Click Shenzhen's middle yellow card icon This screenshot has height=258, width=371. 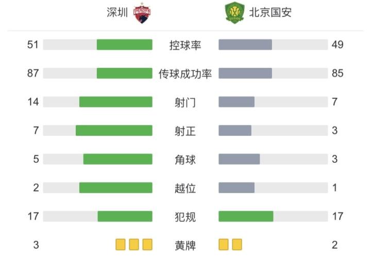pos(134,245)
